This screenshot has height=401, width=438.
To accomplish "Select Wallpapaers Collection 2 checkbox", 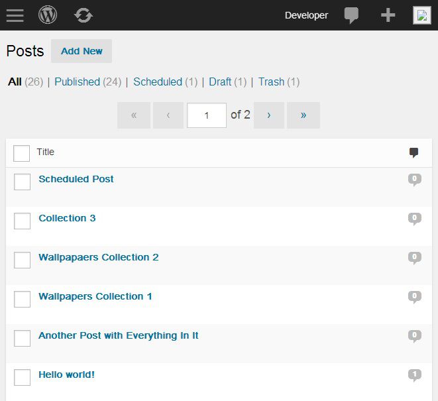I will coord(22,260).
